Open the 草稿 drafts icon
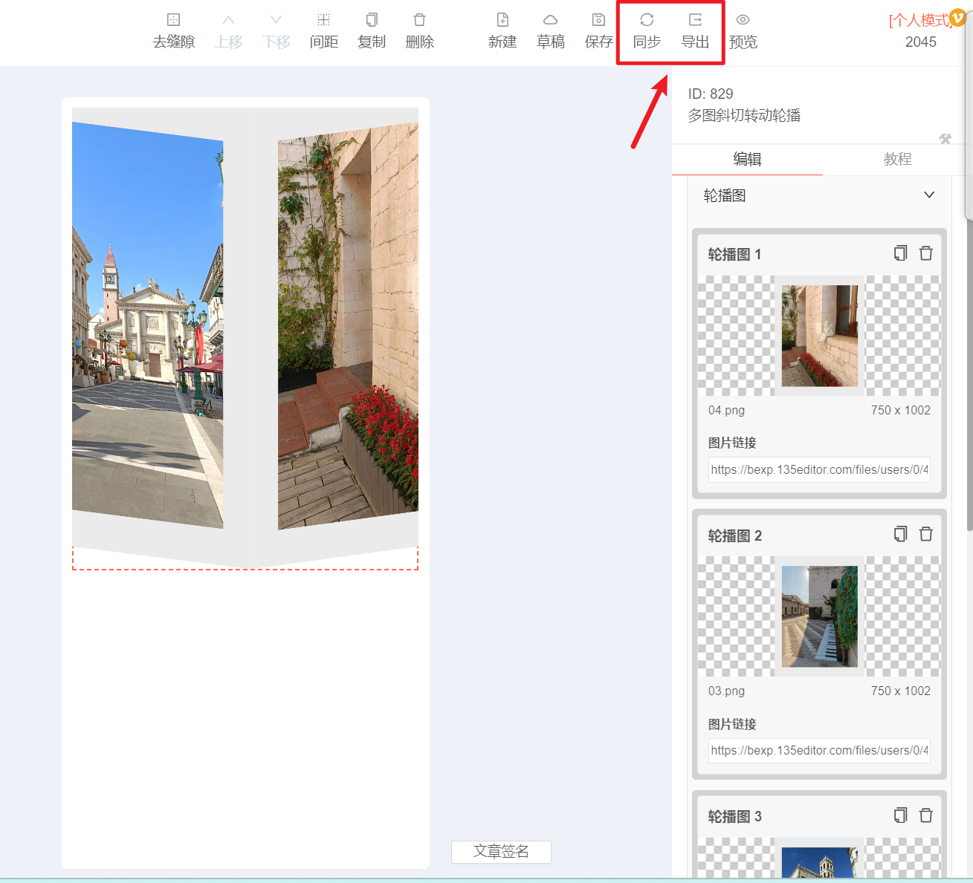The image size is (973, 883). tap(551, 20)
